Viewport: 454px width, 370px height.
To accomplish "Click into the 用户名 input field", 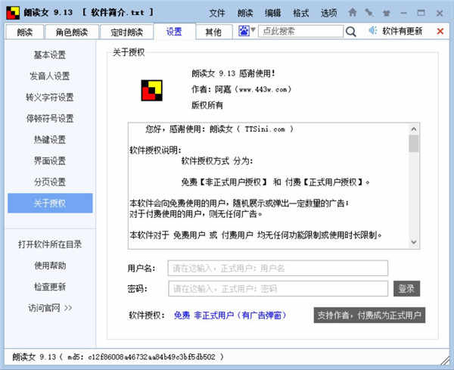I will click(x=278, y=268).
